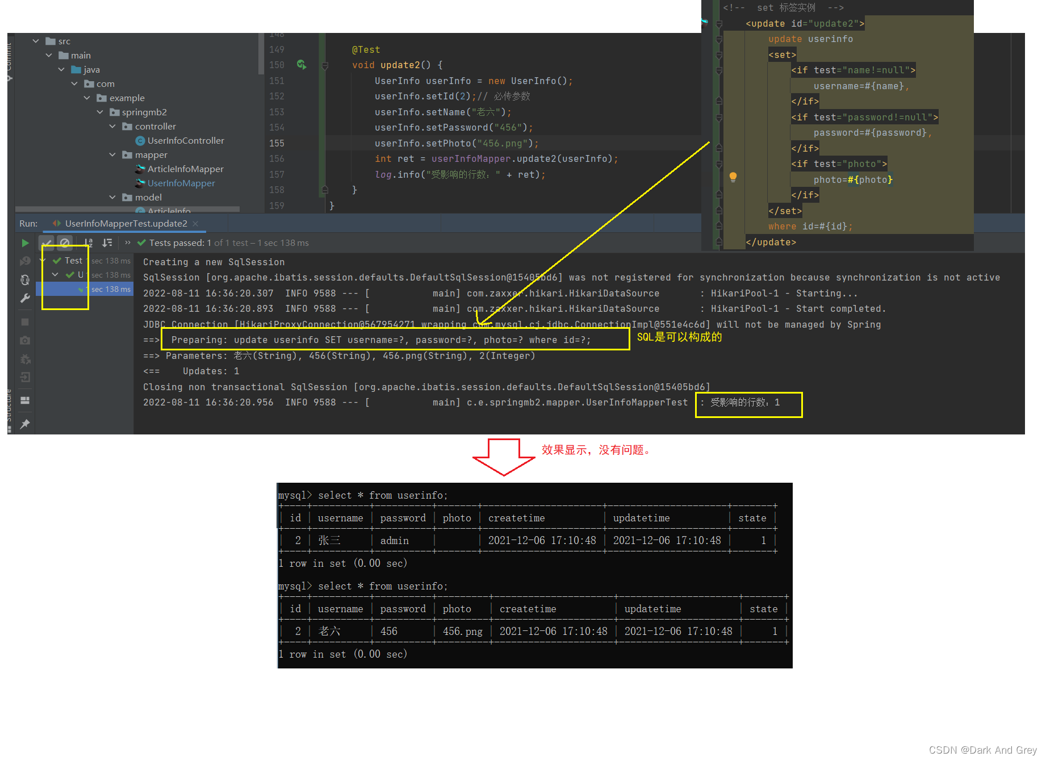Click userInfoMapper.update2(userInfo) call
The height and width of the screenshot is (761, 1046).
pyautogui.click(x=522, y=159)
